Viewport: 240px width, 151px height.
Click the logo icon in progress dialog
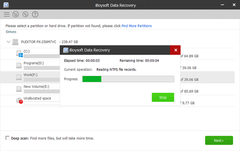coord(66,50)
